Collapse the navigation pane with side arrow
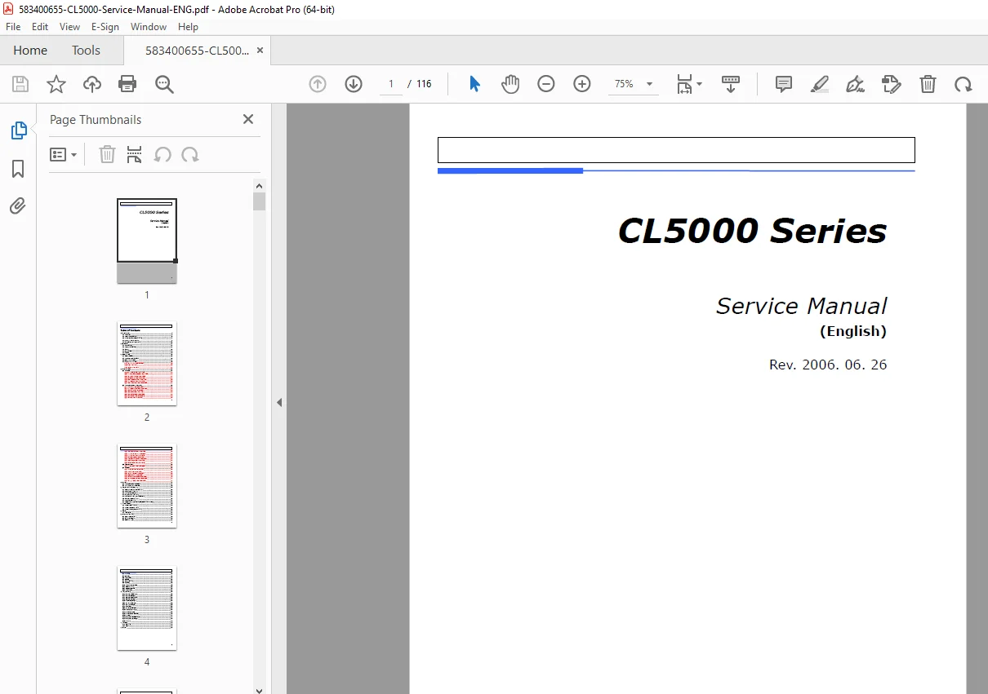This screenshot has height=694, width=988. point(279,402)
